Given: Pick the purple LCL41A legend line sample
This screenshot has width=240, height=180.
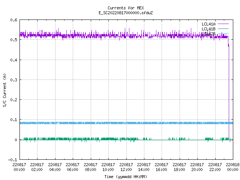Looking at the screenshot, I should click(x=223, y=24).
